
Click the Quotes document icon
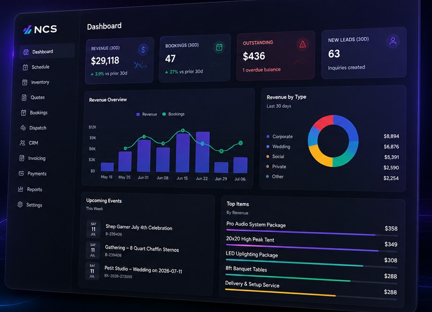click(24, 97)
